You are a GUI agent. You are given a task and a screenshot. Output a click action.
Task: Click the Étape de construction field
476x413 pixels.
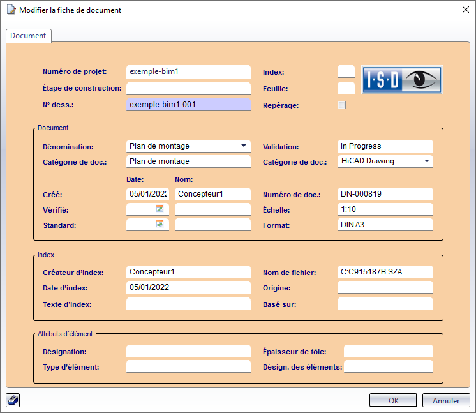tap(188, 88)
